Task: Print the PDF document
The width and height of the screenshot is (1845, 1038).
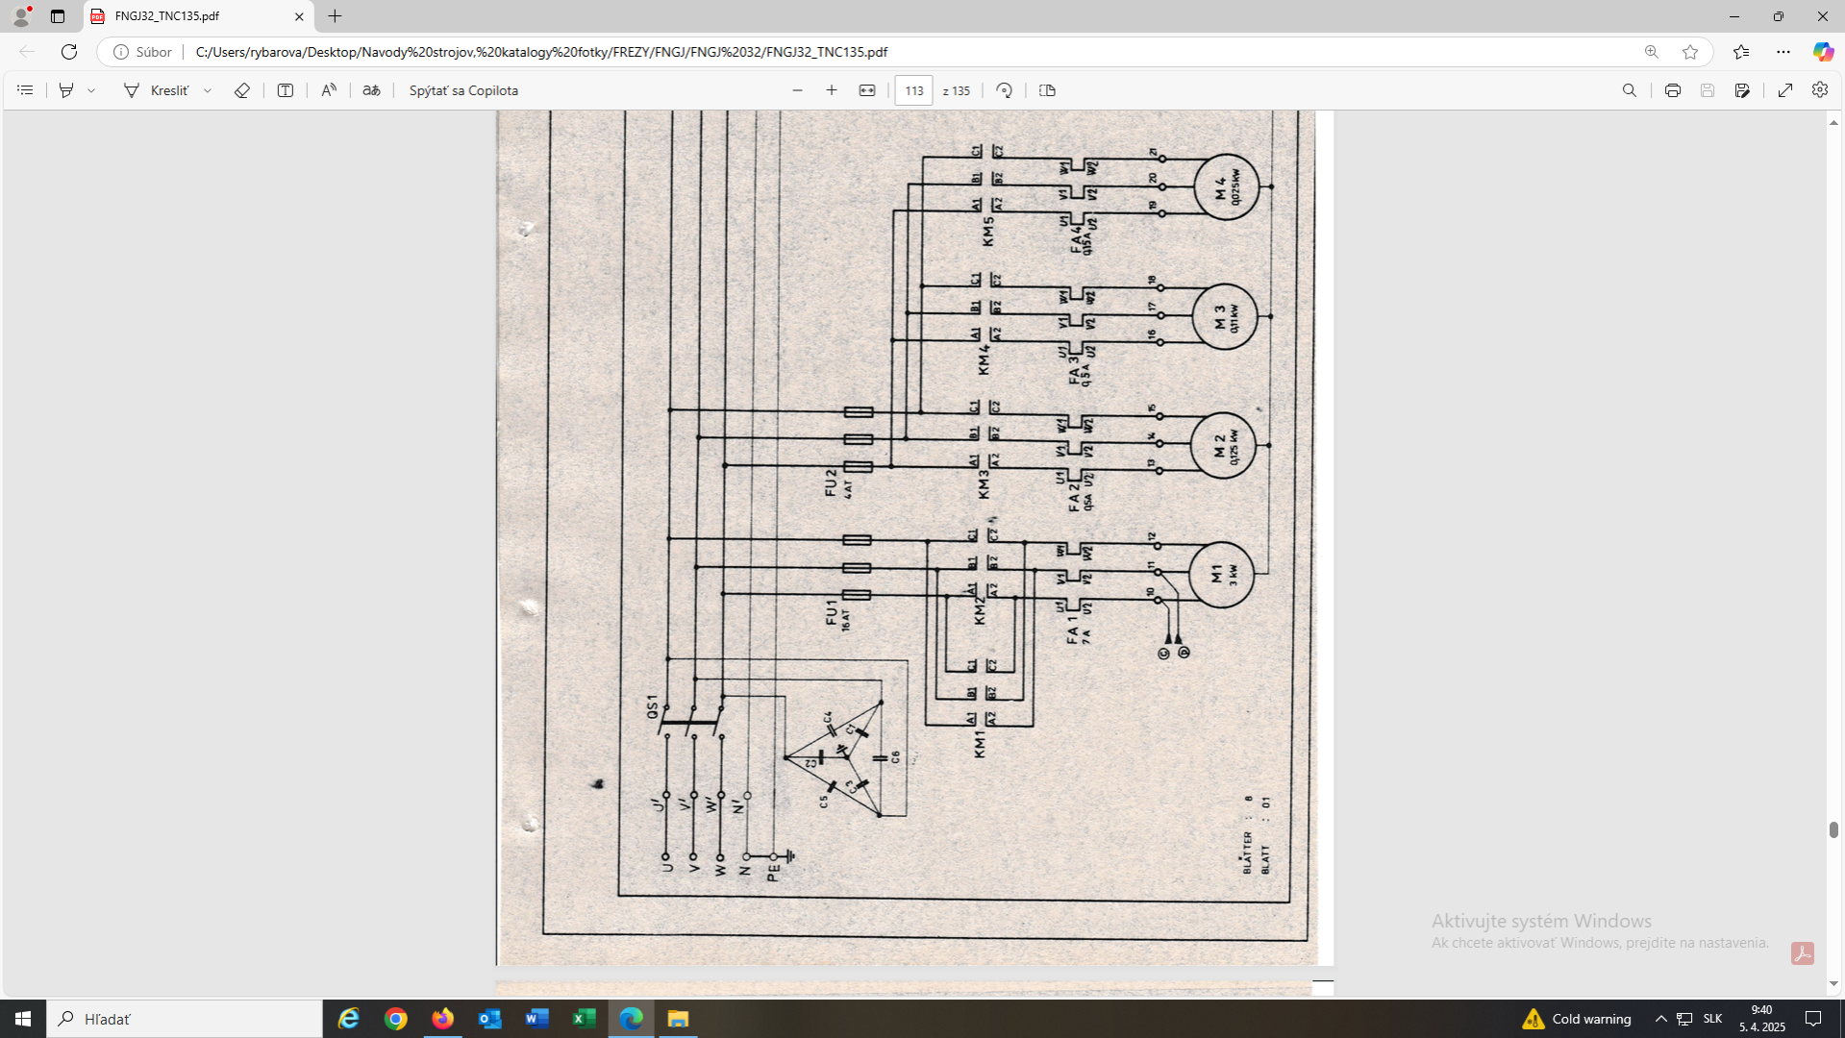Action: (x=1673, y=90)
